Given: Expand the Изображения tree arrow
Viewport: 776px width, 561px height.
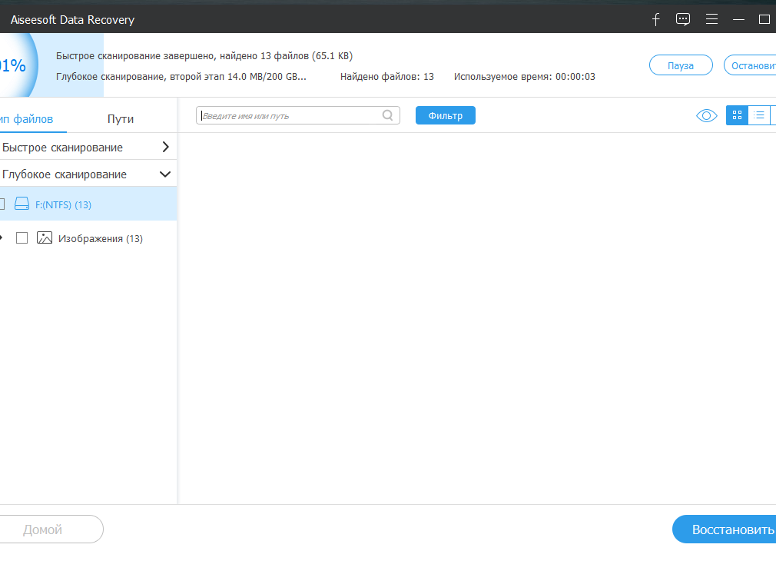Looking at the screenshot, I should [x=1, y=237].
